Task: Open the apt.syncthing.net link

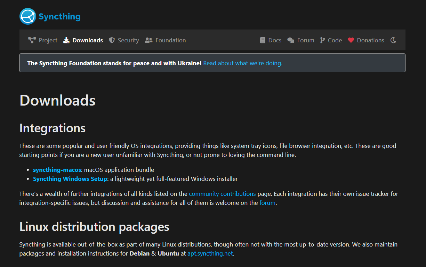Action: (210, 253)
